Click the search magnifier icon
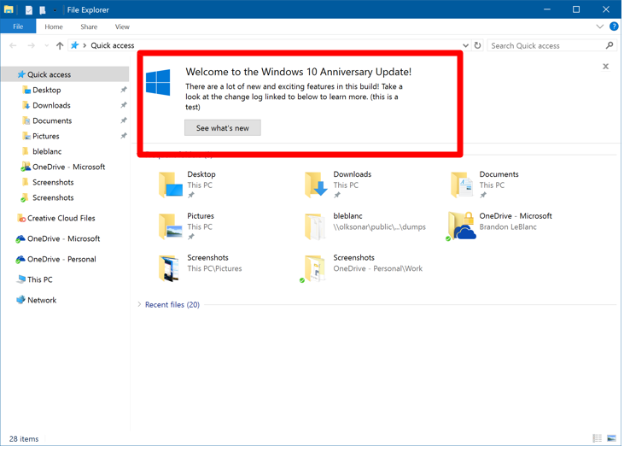The height and width of the screenshot is (452, 630). click(610, 45)
